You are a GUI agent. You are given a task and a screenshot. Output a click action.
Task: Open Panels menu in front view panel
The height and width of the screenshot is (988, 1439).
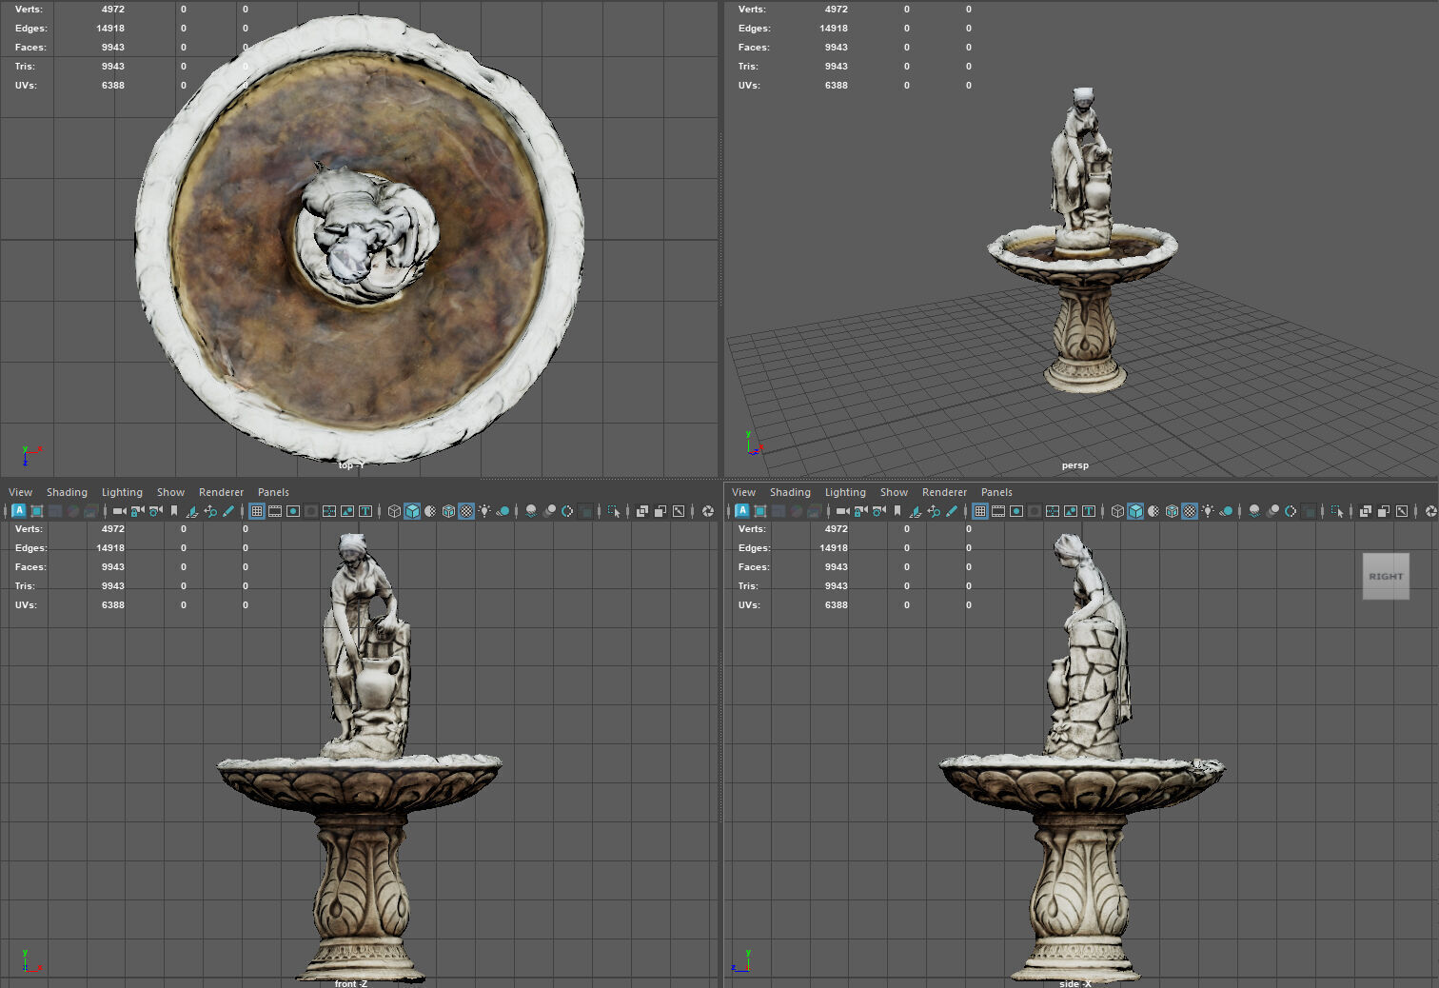click(x=273, y=492)
